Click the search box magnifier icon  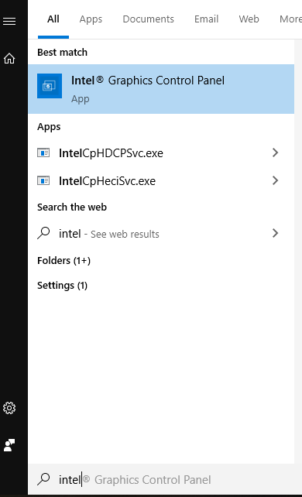(43, 479)
